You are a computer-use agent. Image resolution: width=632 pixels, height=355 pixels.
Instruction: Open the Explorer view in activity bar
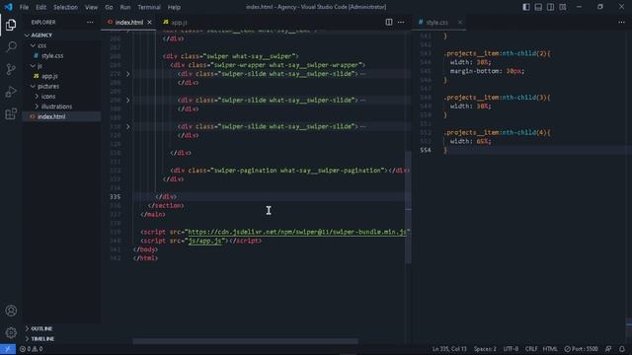(11, 25)
